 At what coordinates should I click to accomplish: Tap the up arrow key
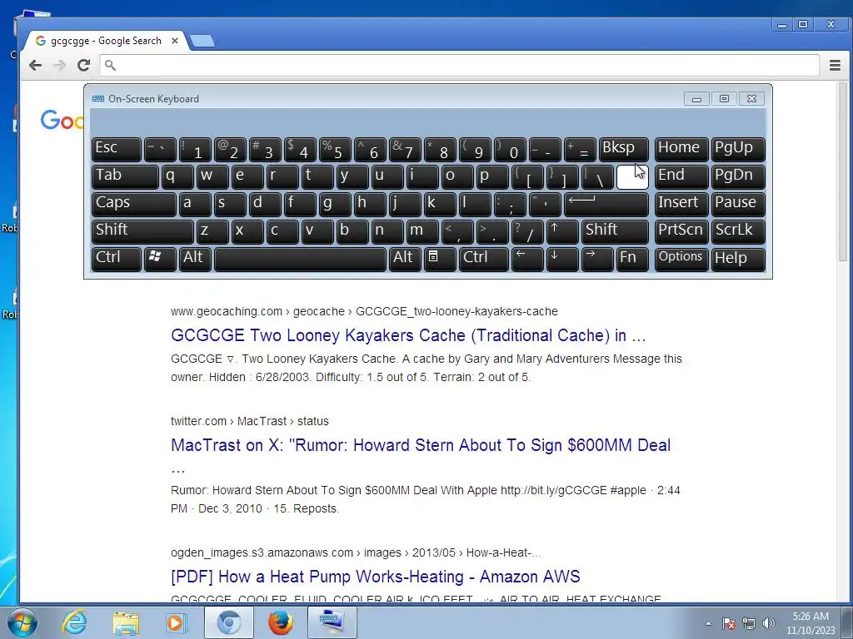pyautogui.click(x=562, y=231)
